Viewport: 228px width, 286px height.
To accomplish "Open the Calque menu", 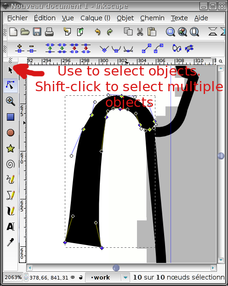I will tap(95, 18).
